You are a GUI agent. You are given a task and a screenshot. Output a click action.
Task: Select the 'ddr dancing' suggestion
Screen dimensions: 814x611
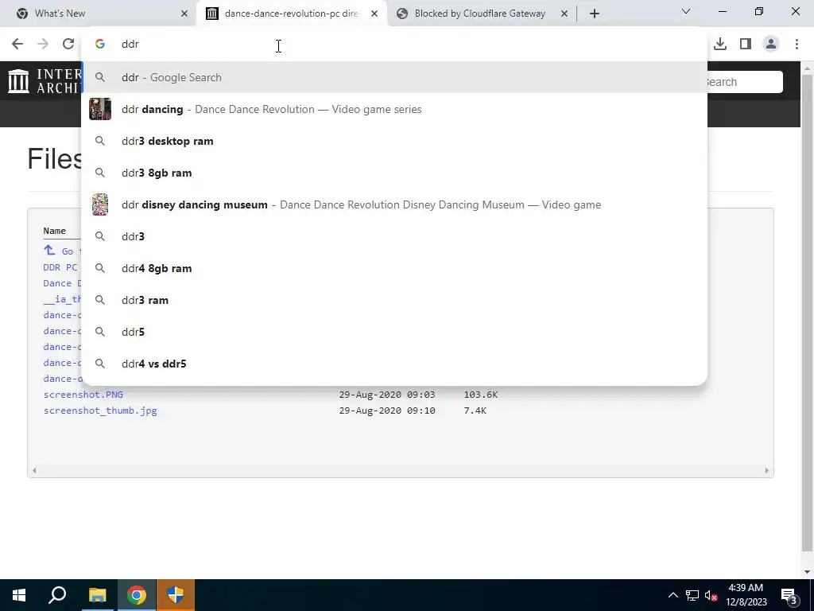[394, 109]
